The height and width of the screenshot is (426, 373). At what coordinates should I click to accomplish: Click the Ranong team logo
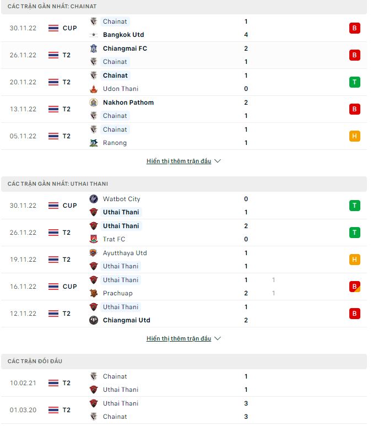pyautogui.click(x=93, y=143)
